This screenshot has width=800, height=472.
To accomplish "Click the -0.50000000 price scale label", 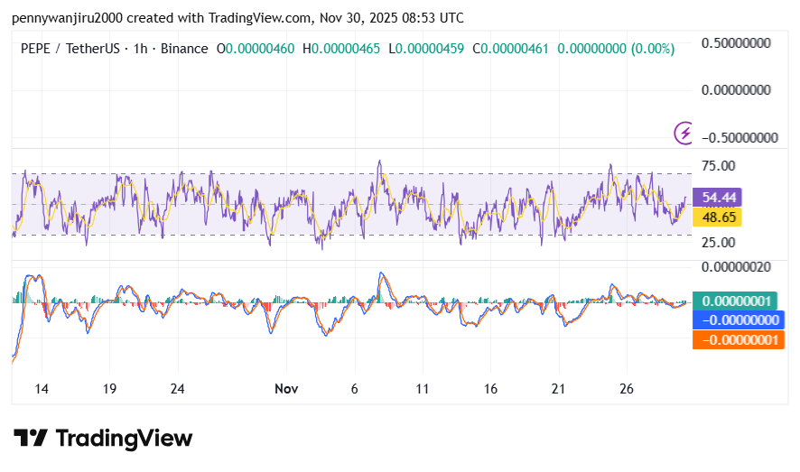I will click(x=736, y=137).
